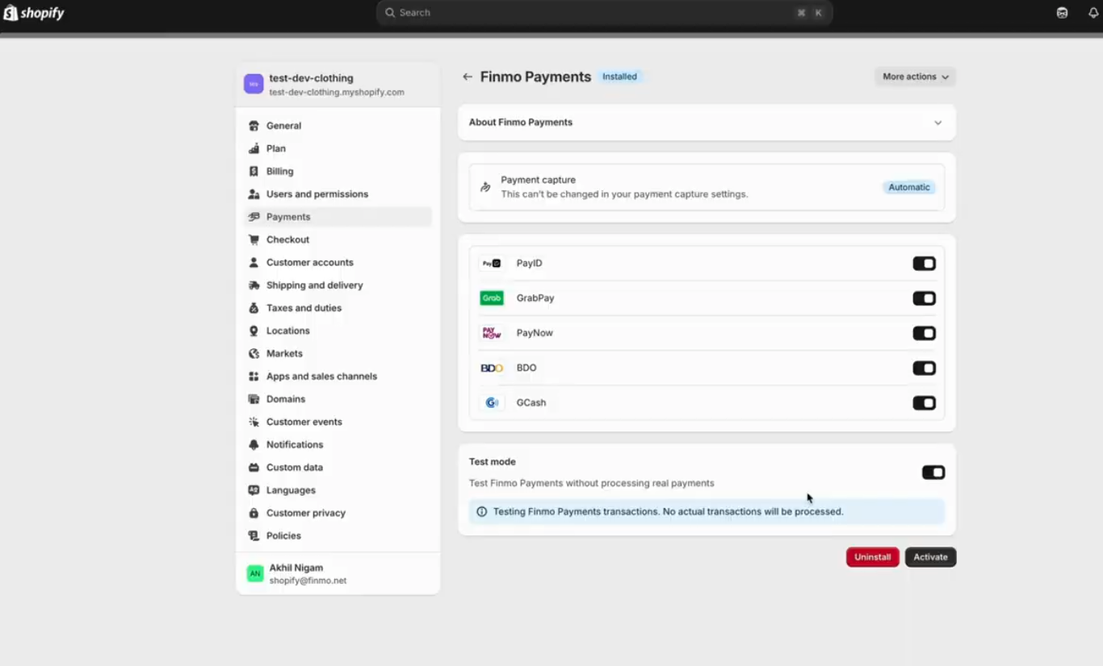Click the test-dev-clothing store avatar
This screenshot has width=1103, height=666.
click(x=254, y=84)
